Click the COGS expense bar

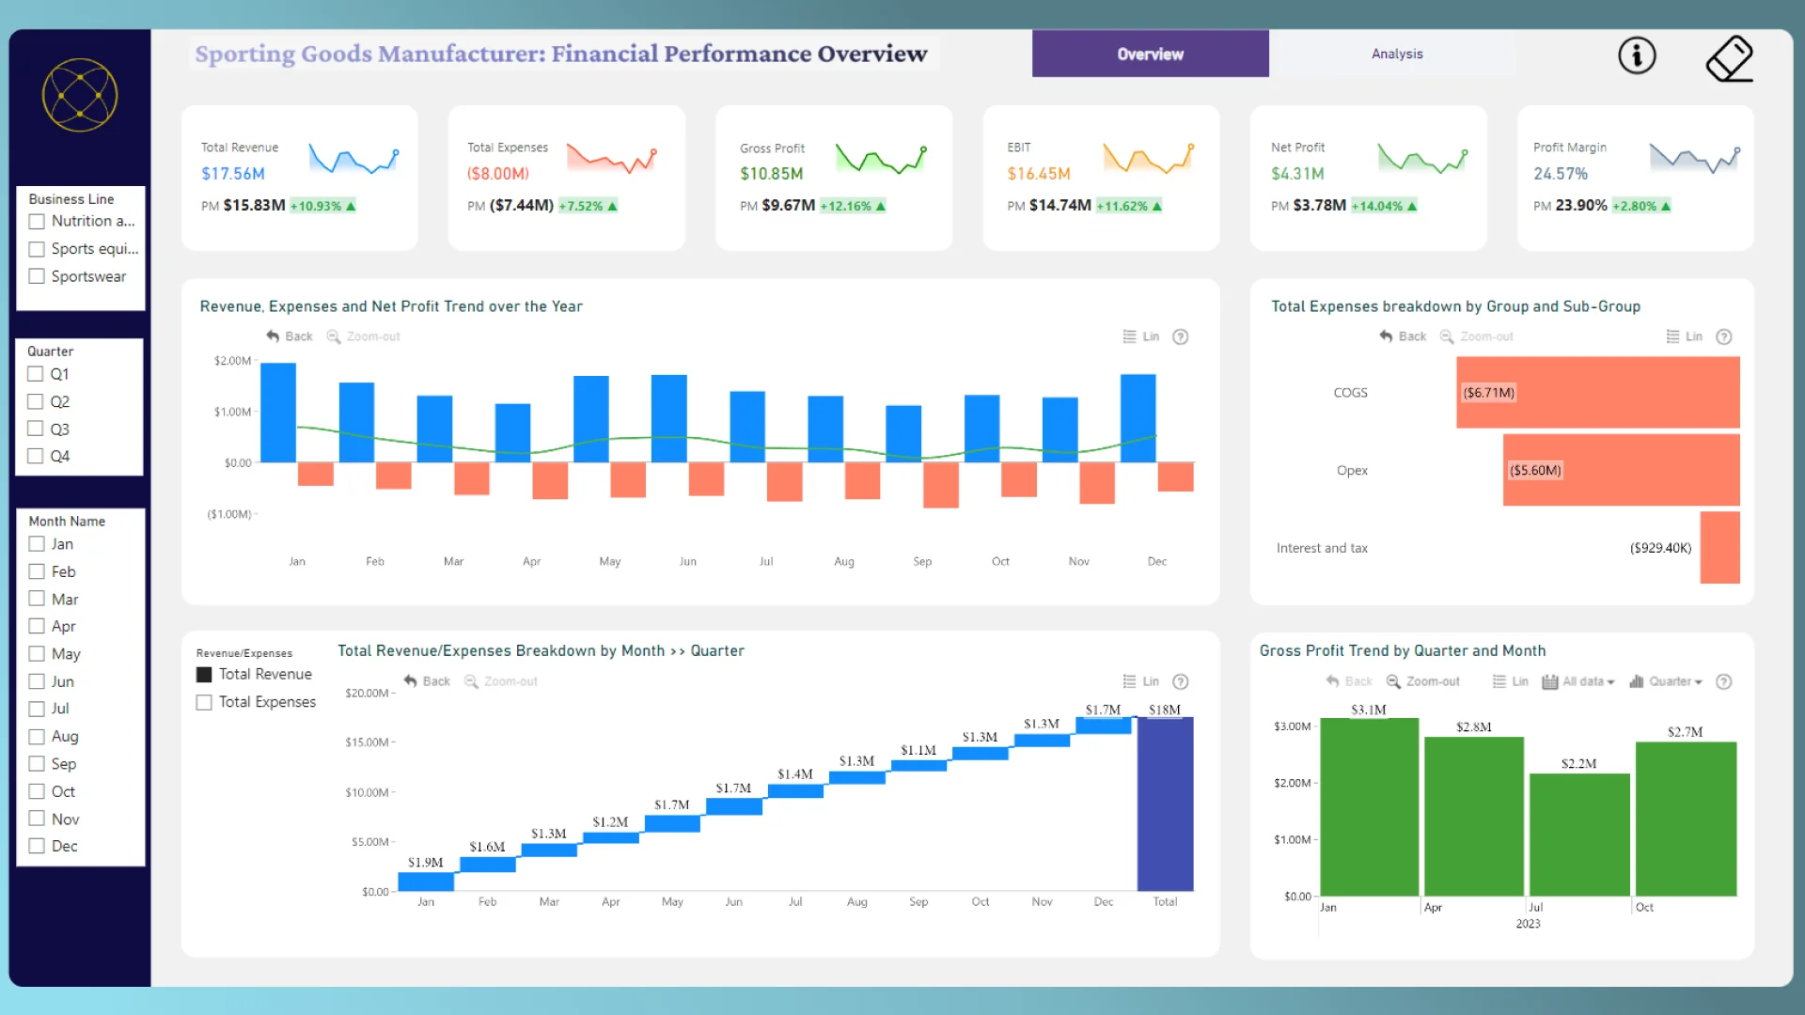pos(1598,393)
